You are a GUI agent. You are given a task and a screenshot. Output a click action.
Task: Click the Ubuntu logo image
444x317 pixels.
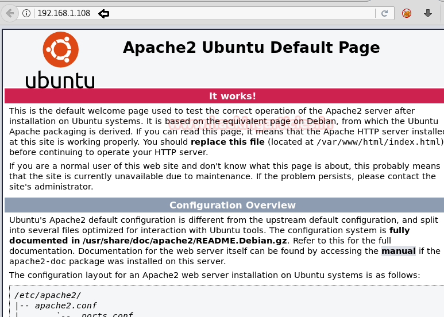[60, 60]
